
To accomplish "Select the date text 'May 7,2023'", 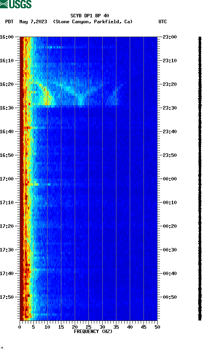I will click(x=33, y=22).
